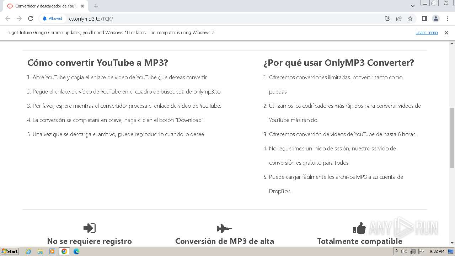Close the Convertidor y descargador tab

pos(82,6)
